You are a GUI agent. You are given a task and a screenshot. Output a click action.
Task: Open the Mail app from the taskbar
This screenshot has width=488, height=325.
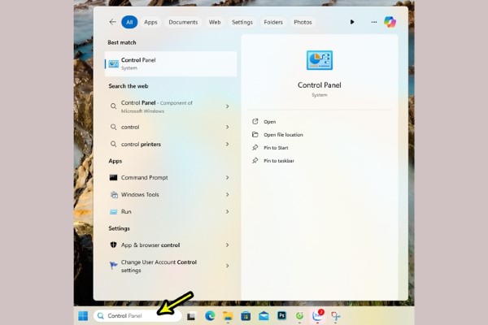264,316
